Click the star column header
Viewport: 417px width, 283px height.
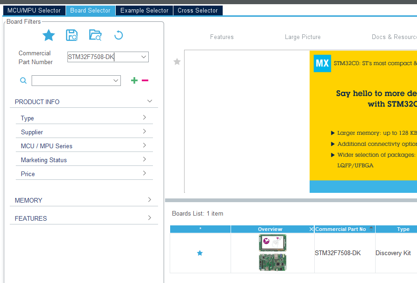point(200,229)
